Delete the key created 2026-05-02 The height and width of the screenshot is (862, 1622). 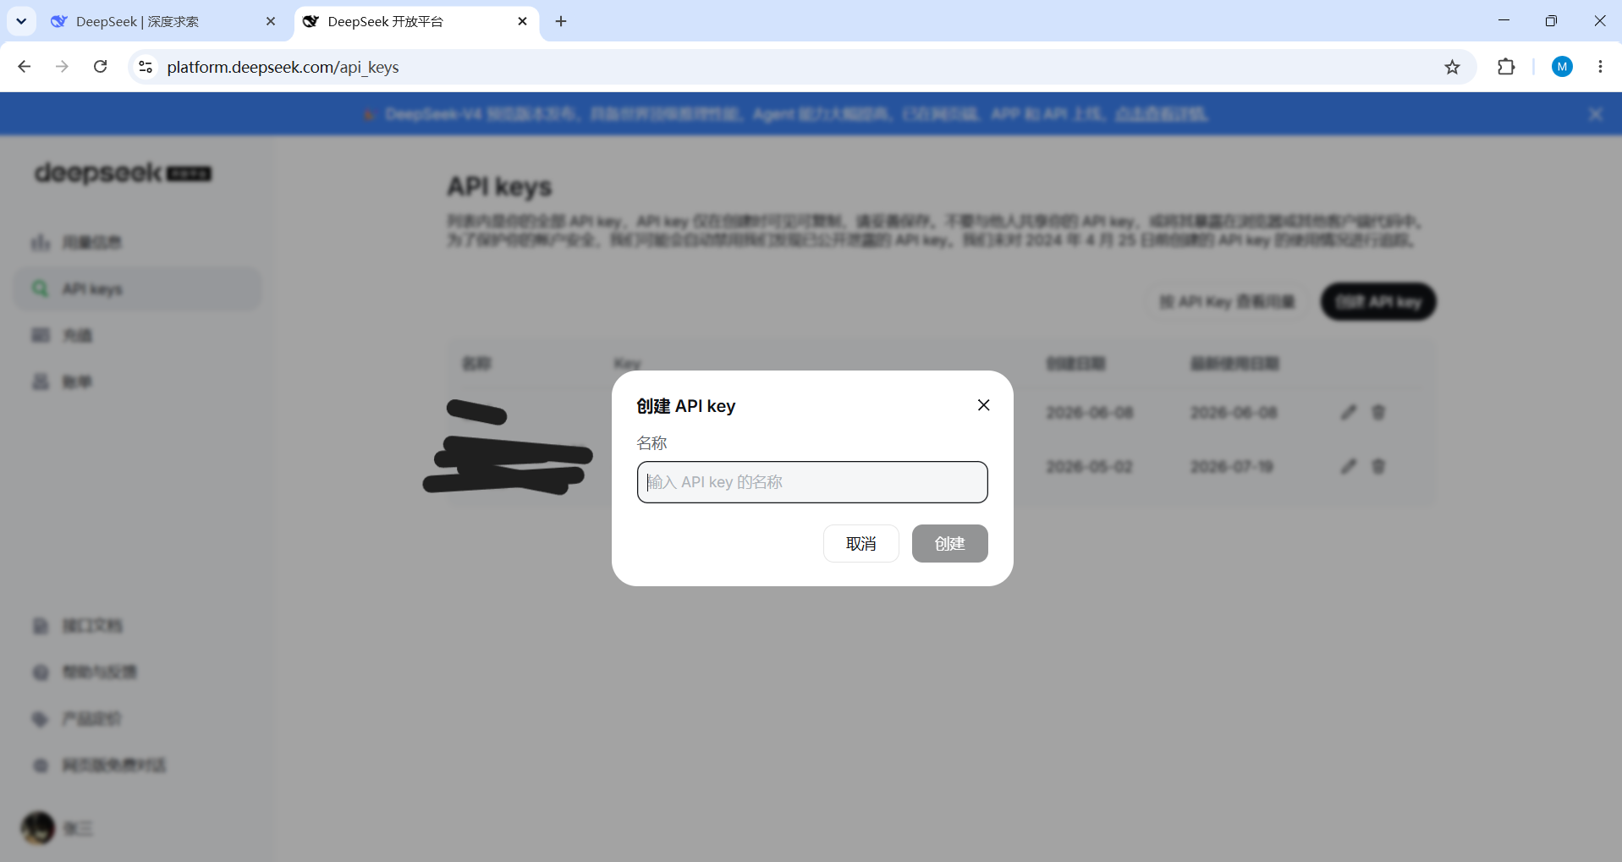point(1378,466)
